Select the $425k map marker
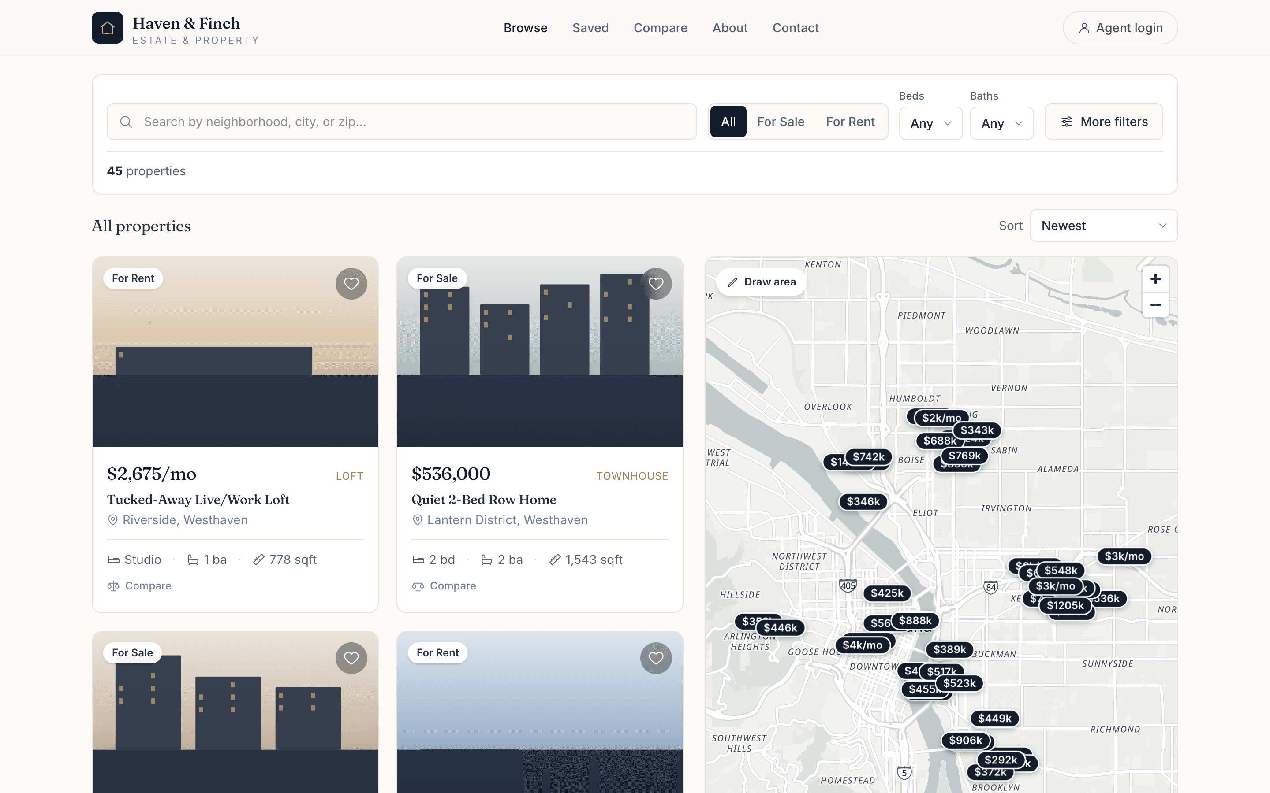This screenshot has height=793, width=1270. click(x=887, y=593)
